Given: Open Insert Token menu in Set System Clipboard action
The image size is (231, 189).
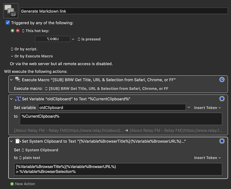Looking at the screenshot, I should 207,158.
